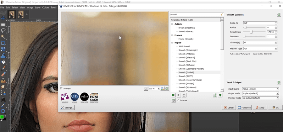Select the Free Select lasso tool
The image size is (283, 132).
tap(3, 31)
